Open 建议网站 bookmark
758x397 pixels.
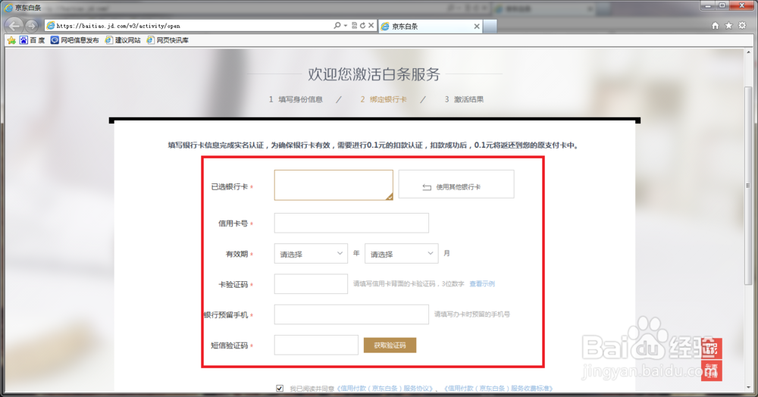[123, 40]
